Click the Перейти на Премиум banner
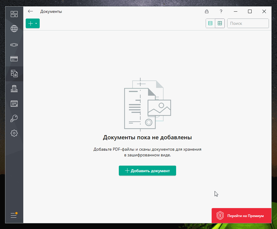The image size is (277, 229). pyautogui.click(x=241, y=216)
